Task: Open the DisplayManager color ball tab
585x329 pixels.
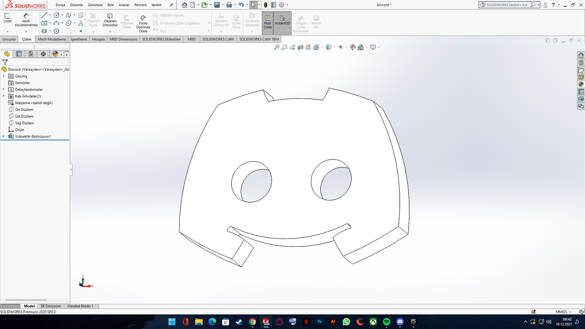Action: pos(55,54)
